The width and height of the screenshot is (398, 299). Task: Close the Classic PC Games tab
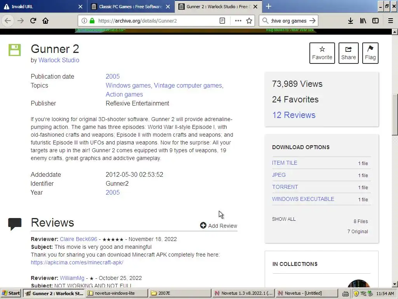pyautogui.click(x=168, y=7)
